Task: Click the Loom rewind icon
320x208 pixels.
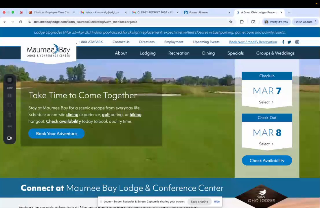Action: click(x=10, y=126)
